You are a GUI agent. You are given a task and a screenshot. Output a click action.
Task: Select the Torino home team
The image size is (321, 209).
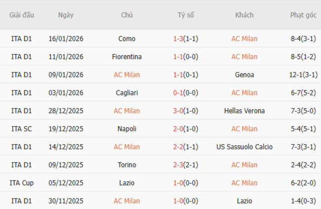(x=127, y=165)
